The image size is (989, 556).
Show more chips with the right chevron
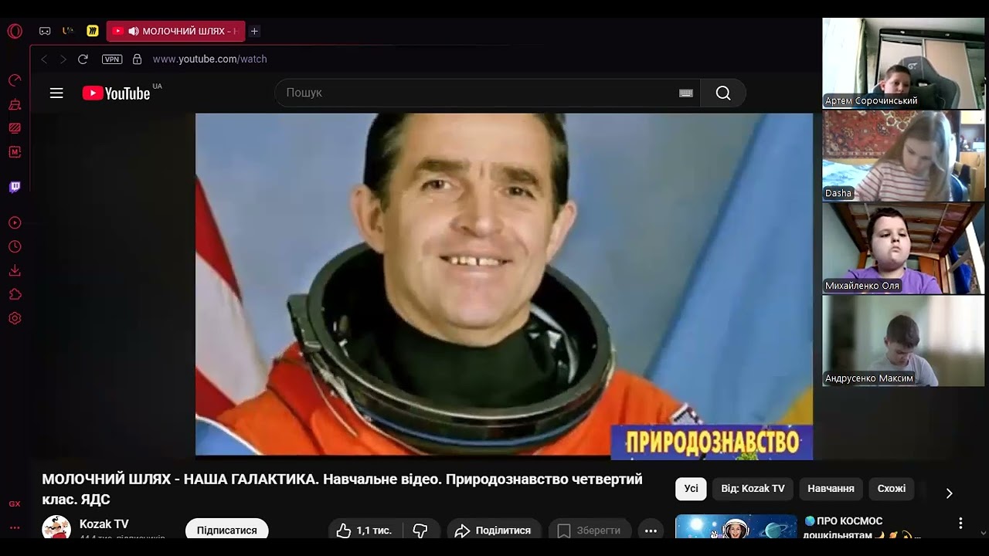949,493
